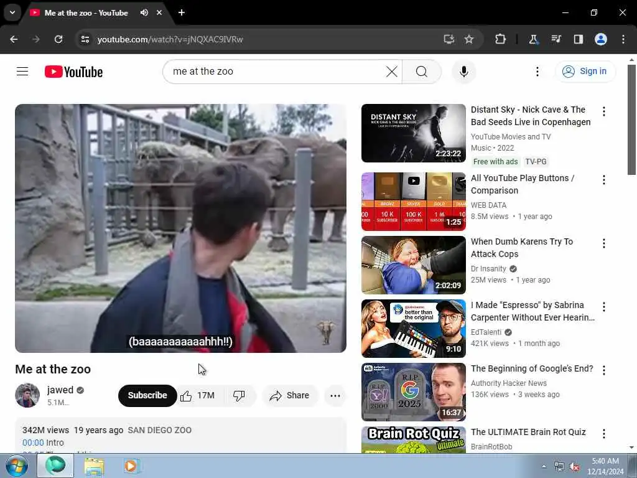The height and width of the screenshot is (478, 637).
Task: Close the Me at the zoo tab
Action: [159, 12]
